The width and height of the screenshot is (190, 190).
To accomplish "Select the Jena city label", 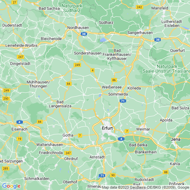I will tap(176, 139).
